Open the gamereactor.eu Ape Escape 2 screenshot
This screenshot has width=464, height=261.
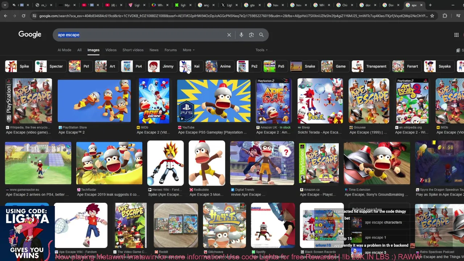tap(38, 163)
